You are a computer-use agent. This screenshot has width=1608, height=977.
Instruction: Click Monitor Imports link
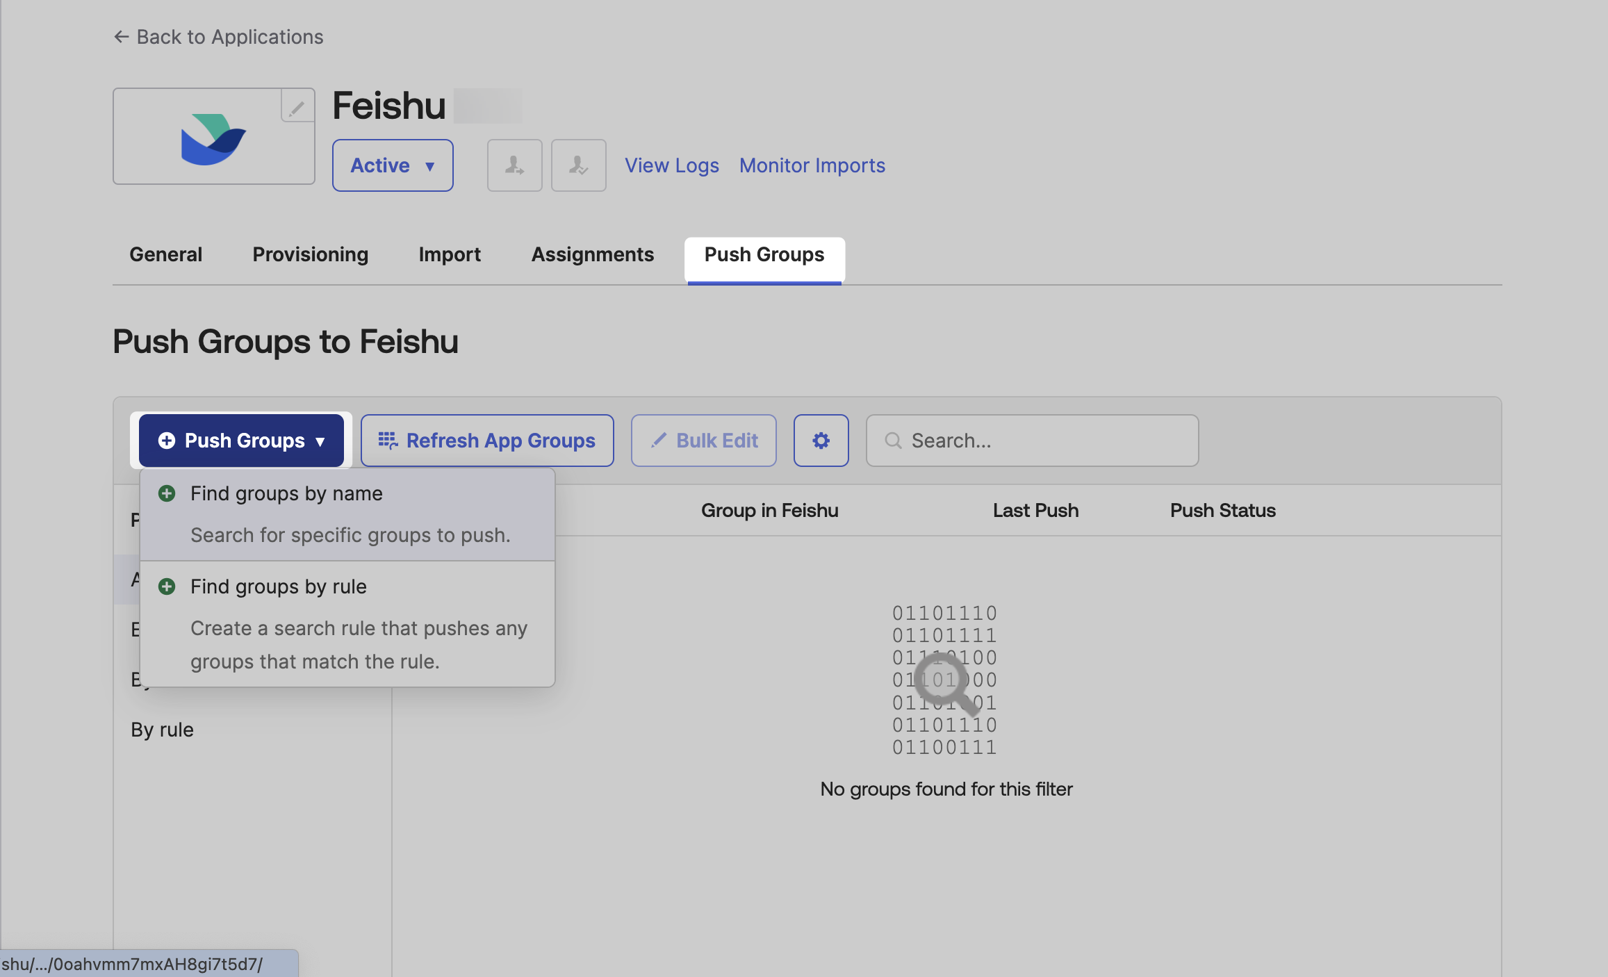[x=812, y=165]
